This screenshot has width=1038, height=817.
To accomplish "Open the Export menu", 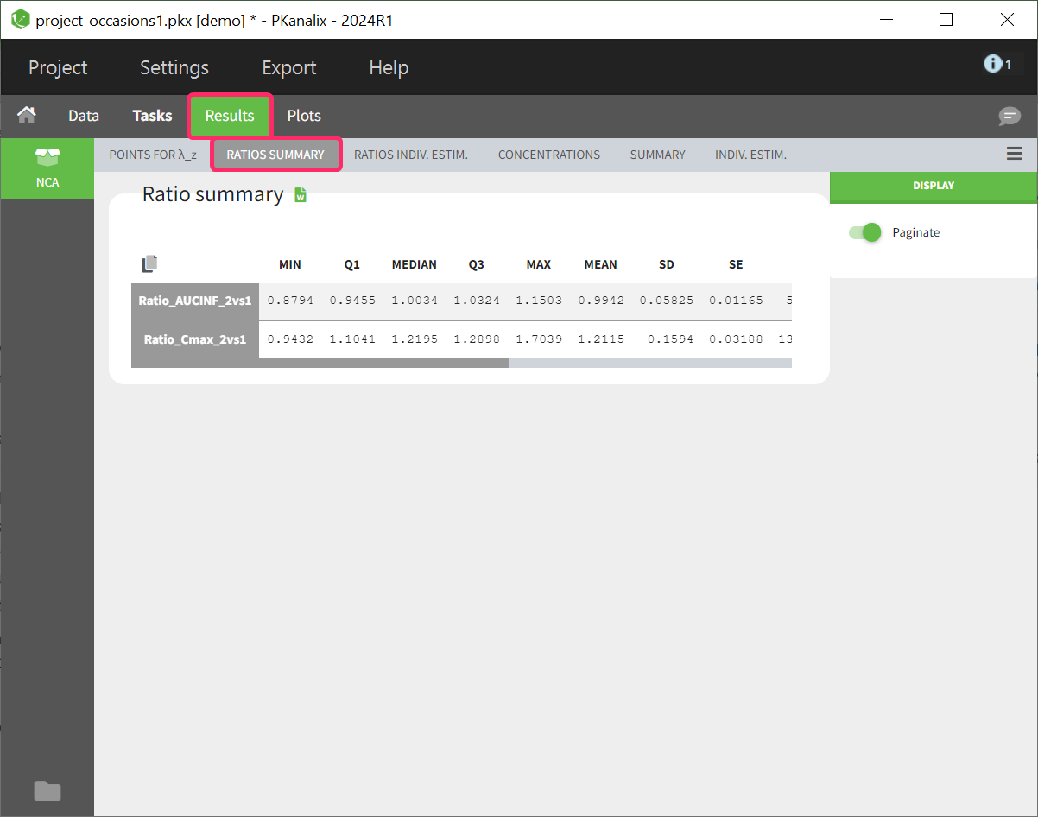I will click(289, 67).
